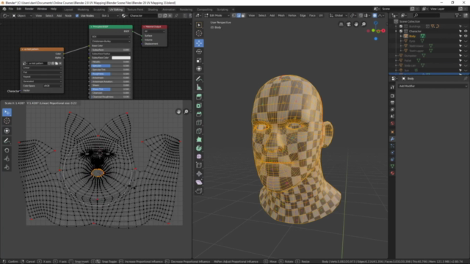Select the Select Box tool in 3D viewport

(x=199, y=25)
